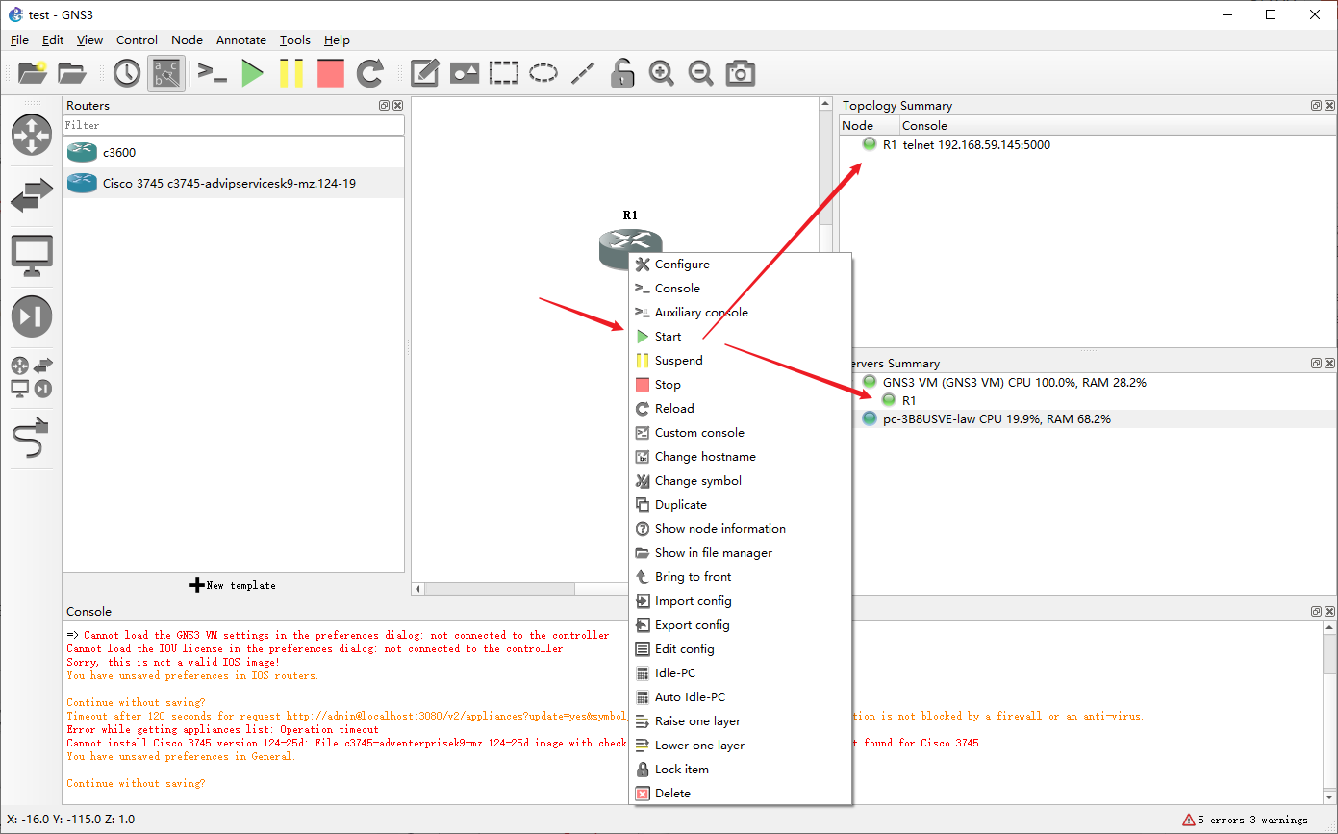The image size is (1338, 834).
Task: Open the View menu
Action: [89, 40]
